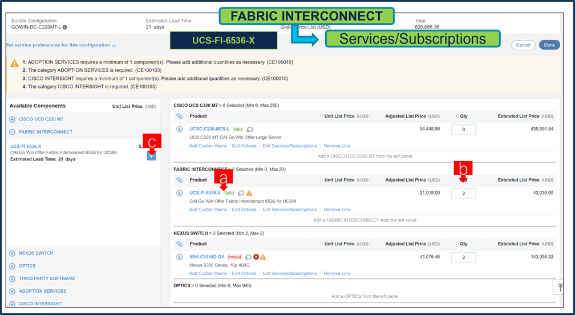The height and width of the screenshot is (315, 575).
Task: Click the Valid badge on UCSC-C220-M7S-L
Action: tap(238, 129)
